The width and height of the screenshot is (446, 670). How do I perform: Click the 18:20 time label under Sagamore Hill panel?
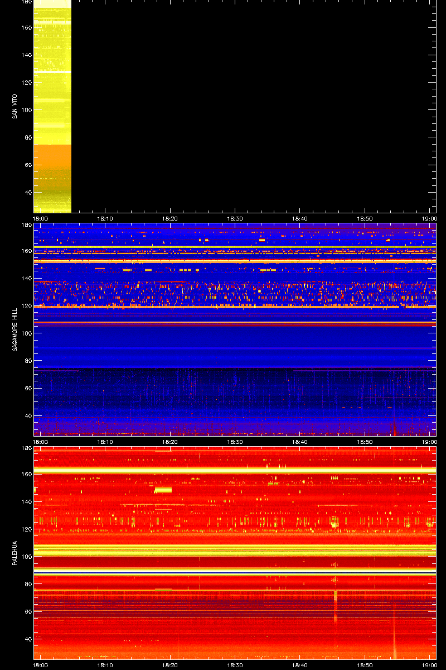coord(170,442)
